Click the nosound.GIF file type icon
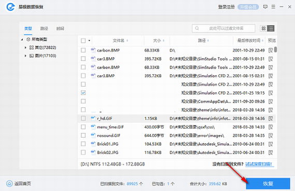This screenshot has height=191, width=295. click(x=93, y=135)
